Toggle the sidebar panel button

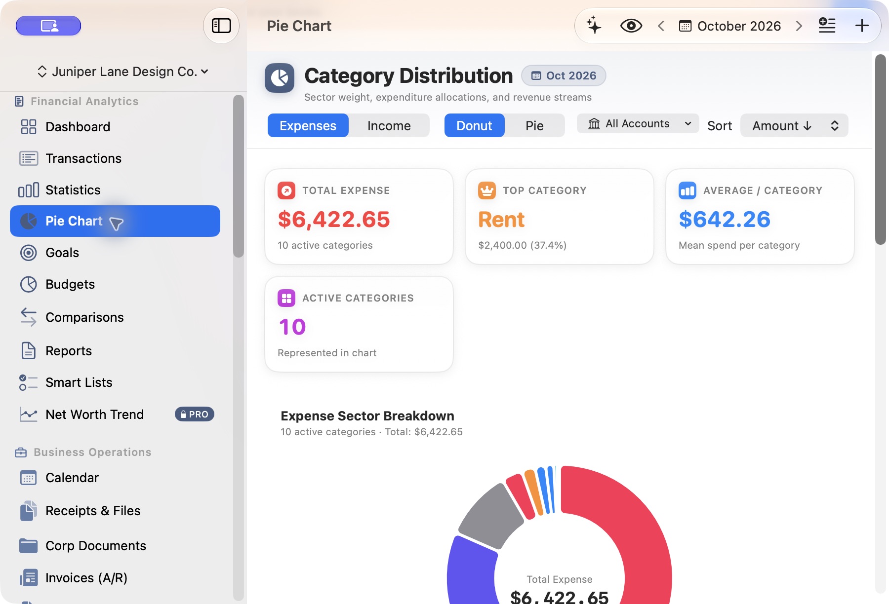[221, 26]
